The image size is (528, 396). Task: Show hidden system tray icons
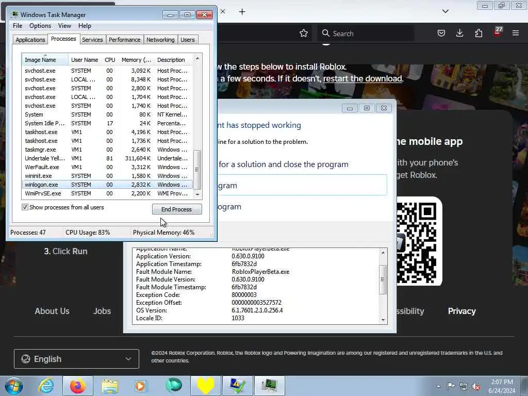point(438,386)
